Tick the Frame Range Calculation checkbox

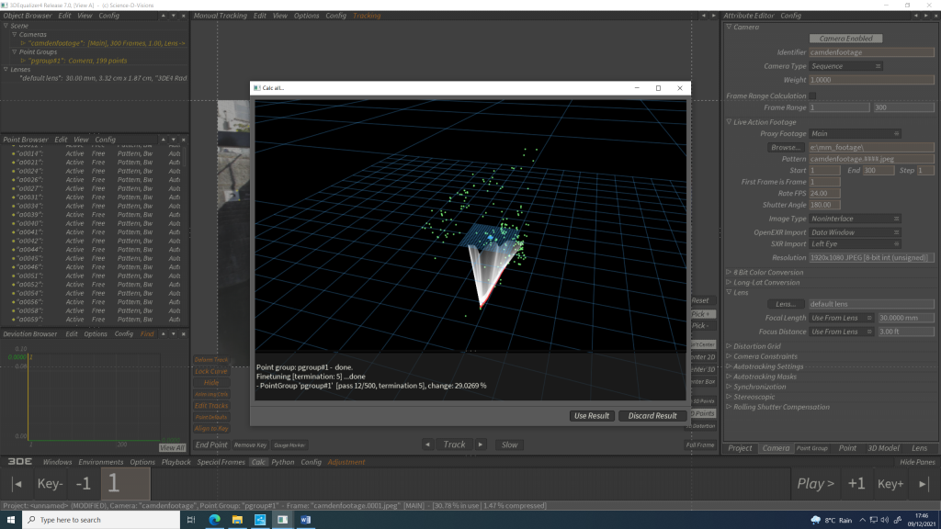click(x=812, y=96)
